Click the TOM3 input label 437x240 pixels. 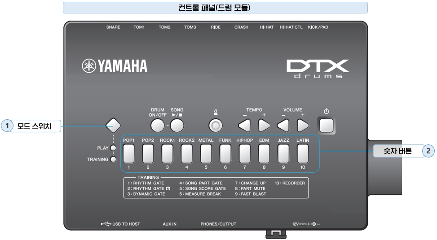[x=190, y=27]
